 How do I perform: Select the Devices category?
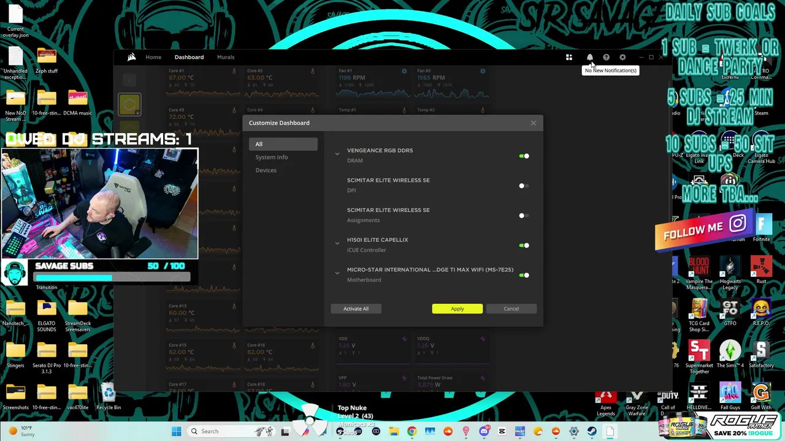[x=266, y=170]
